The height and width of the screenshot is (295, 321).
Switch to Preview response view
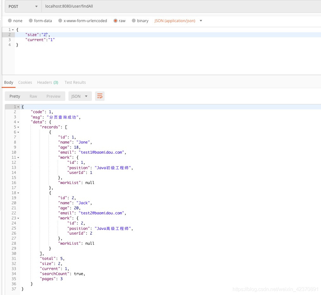[x=53, y=96]
